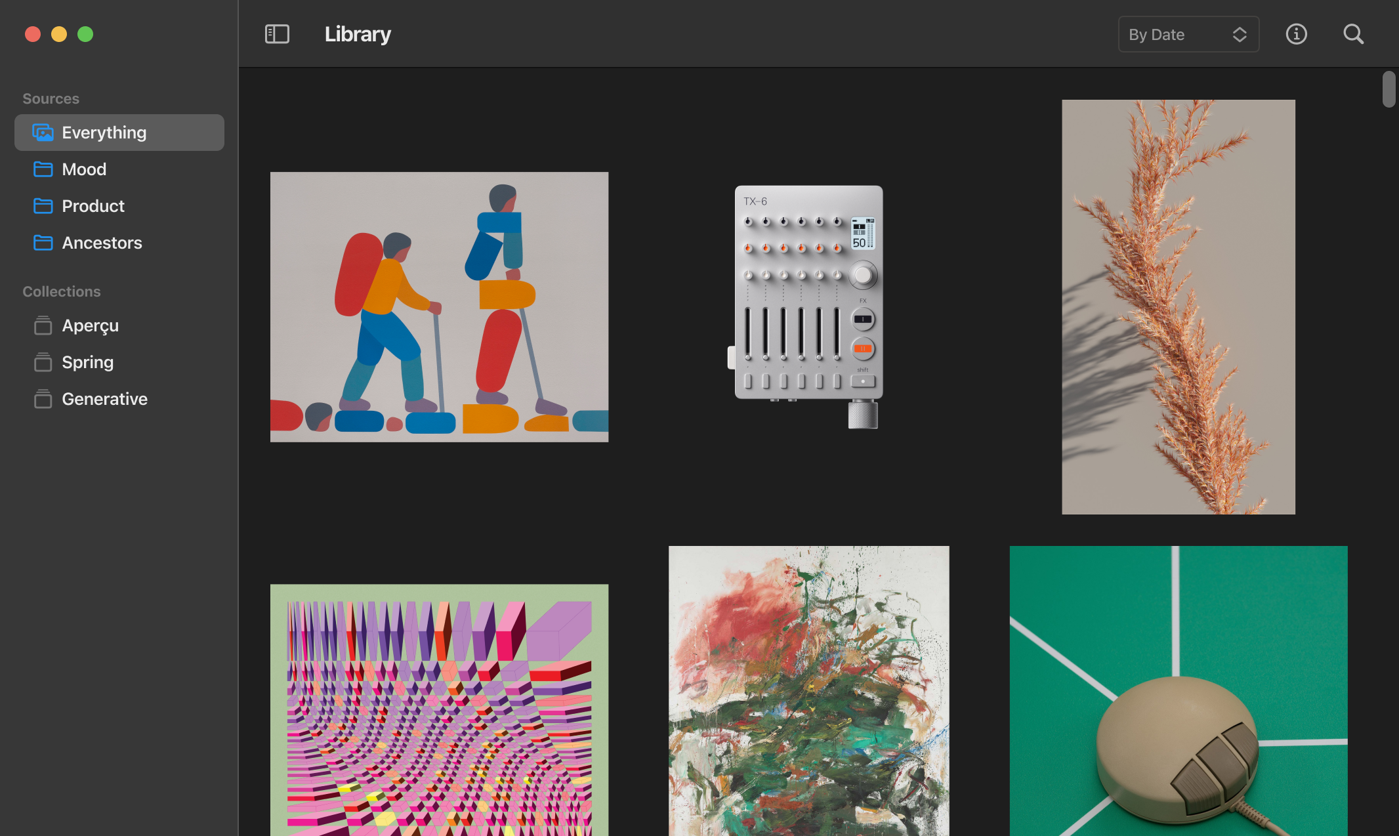Click the Product folder icon
This screenshot has width=1399, height=836.
click(x=43, y=206)
